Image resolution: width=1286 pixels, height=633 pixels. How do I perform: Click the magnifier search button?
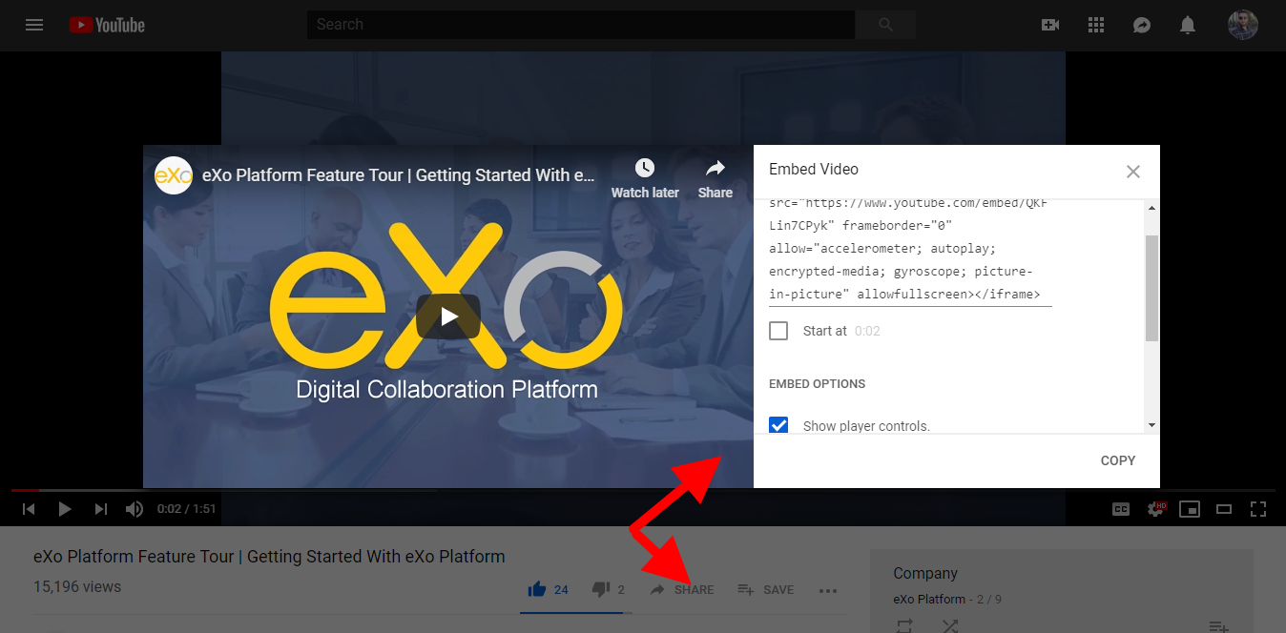(x=885, y=25)
